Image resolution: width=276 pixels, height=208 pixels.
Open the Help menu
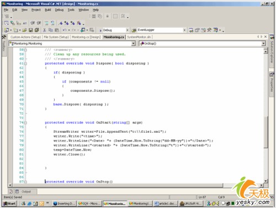(95, 10)
